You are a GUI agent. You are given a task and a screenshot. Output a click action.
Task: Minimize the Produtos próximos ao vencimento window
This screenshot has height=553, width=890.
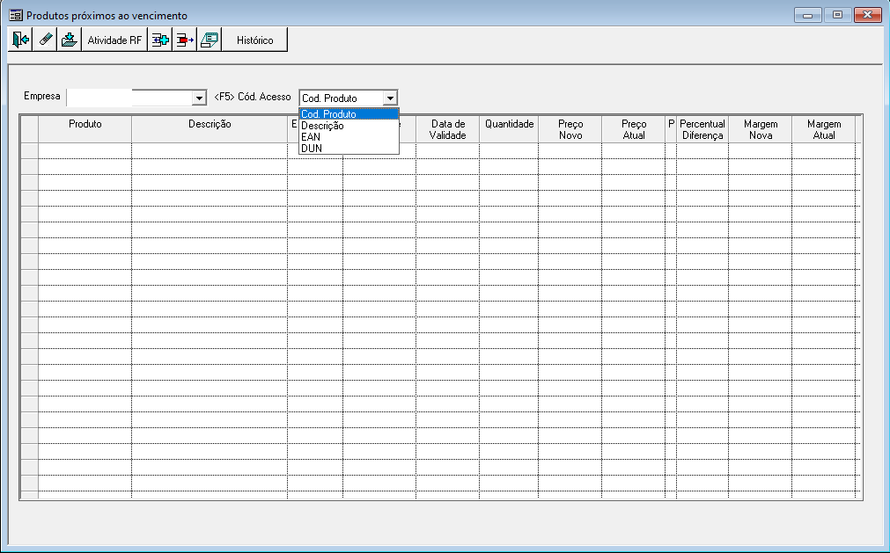[808, 15]
